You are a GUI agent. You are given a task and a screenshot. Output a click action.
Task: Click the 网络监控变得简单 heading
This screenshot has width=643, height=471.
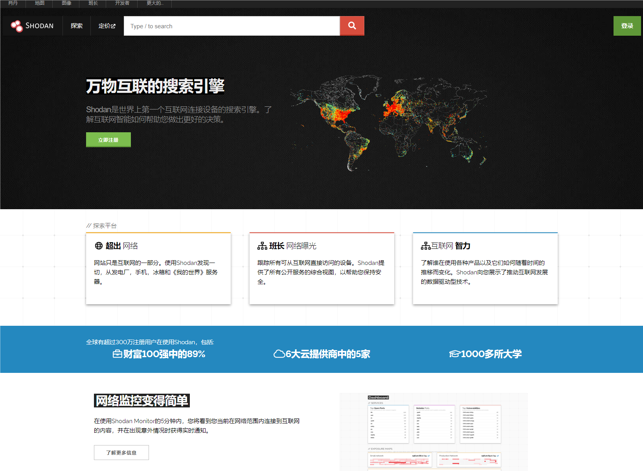tap(142, 401)
